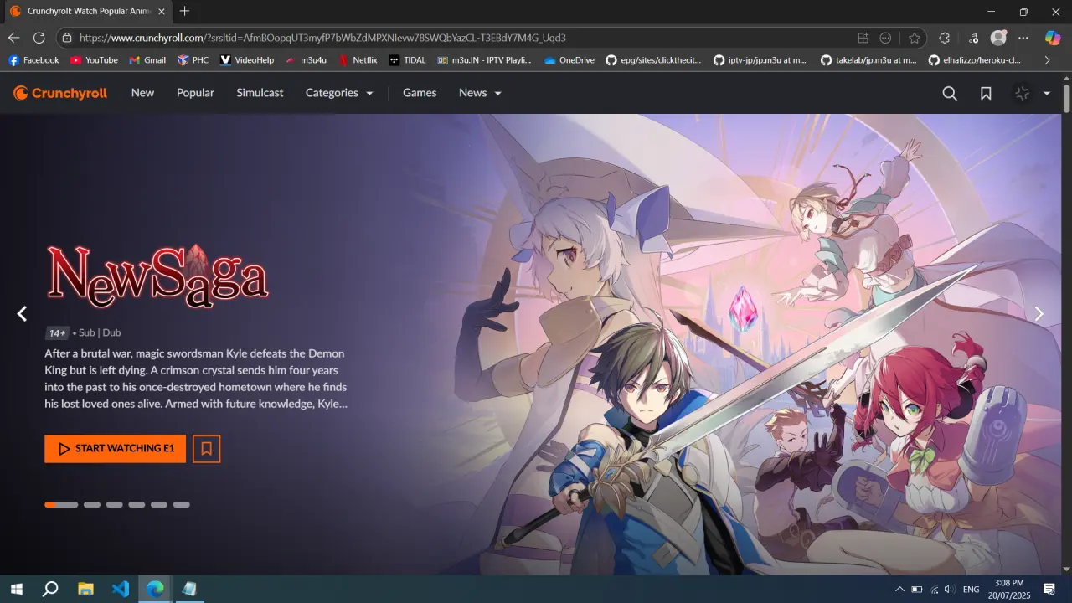This screenshot has height=603, width=1072.
Task: Select the fourth carousel indicator
Action: [x=137, y=505]
